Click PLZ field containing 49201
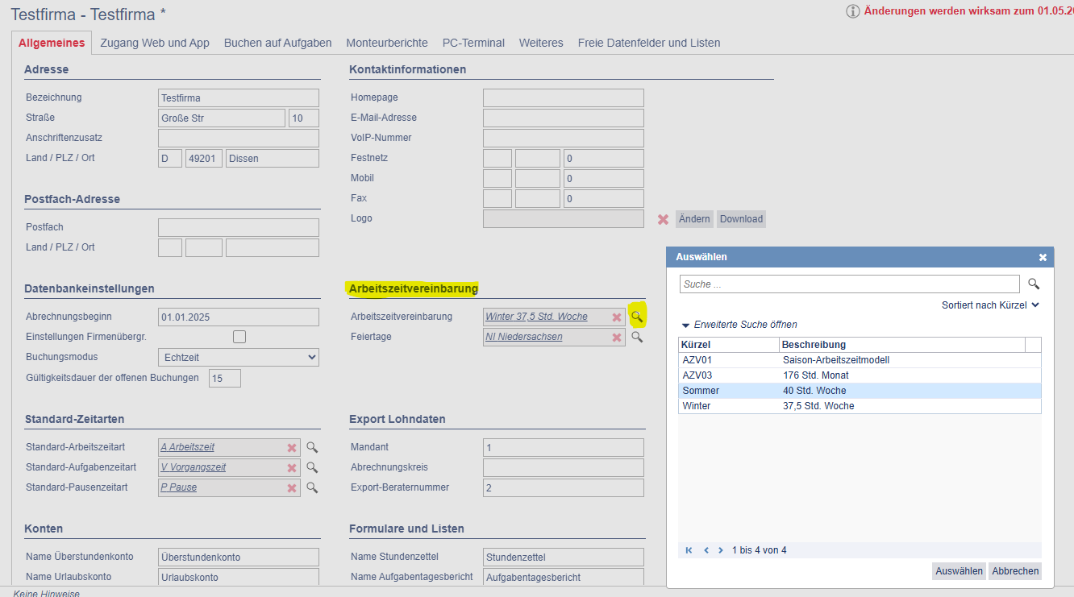 pos(204,159)
